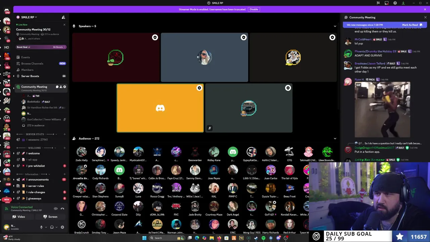
Task: Open Zodiac Kelly's audience avatar
Action: click(x=82, y=152)
